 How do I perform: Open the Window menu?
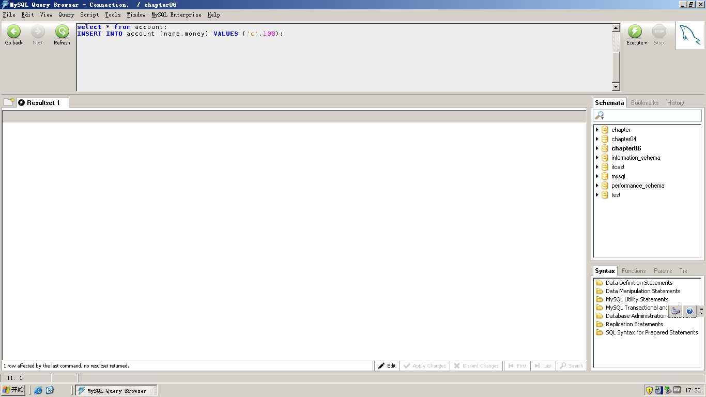pyautogui.click(x=136, y=15)
